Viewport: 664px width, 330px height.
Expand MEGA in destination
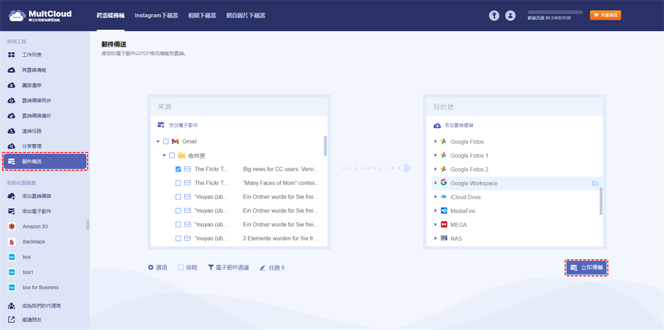click(x=436, y=225)
